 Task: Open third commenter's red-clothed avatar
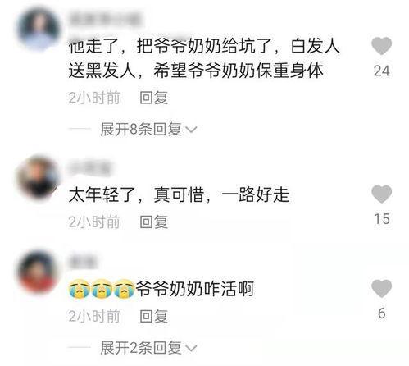38,272
